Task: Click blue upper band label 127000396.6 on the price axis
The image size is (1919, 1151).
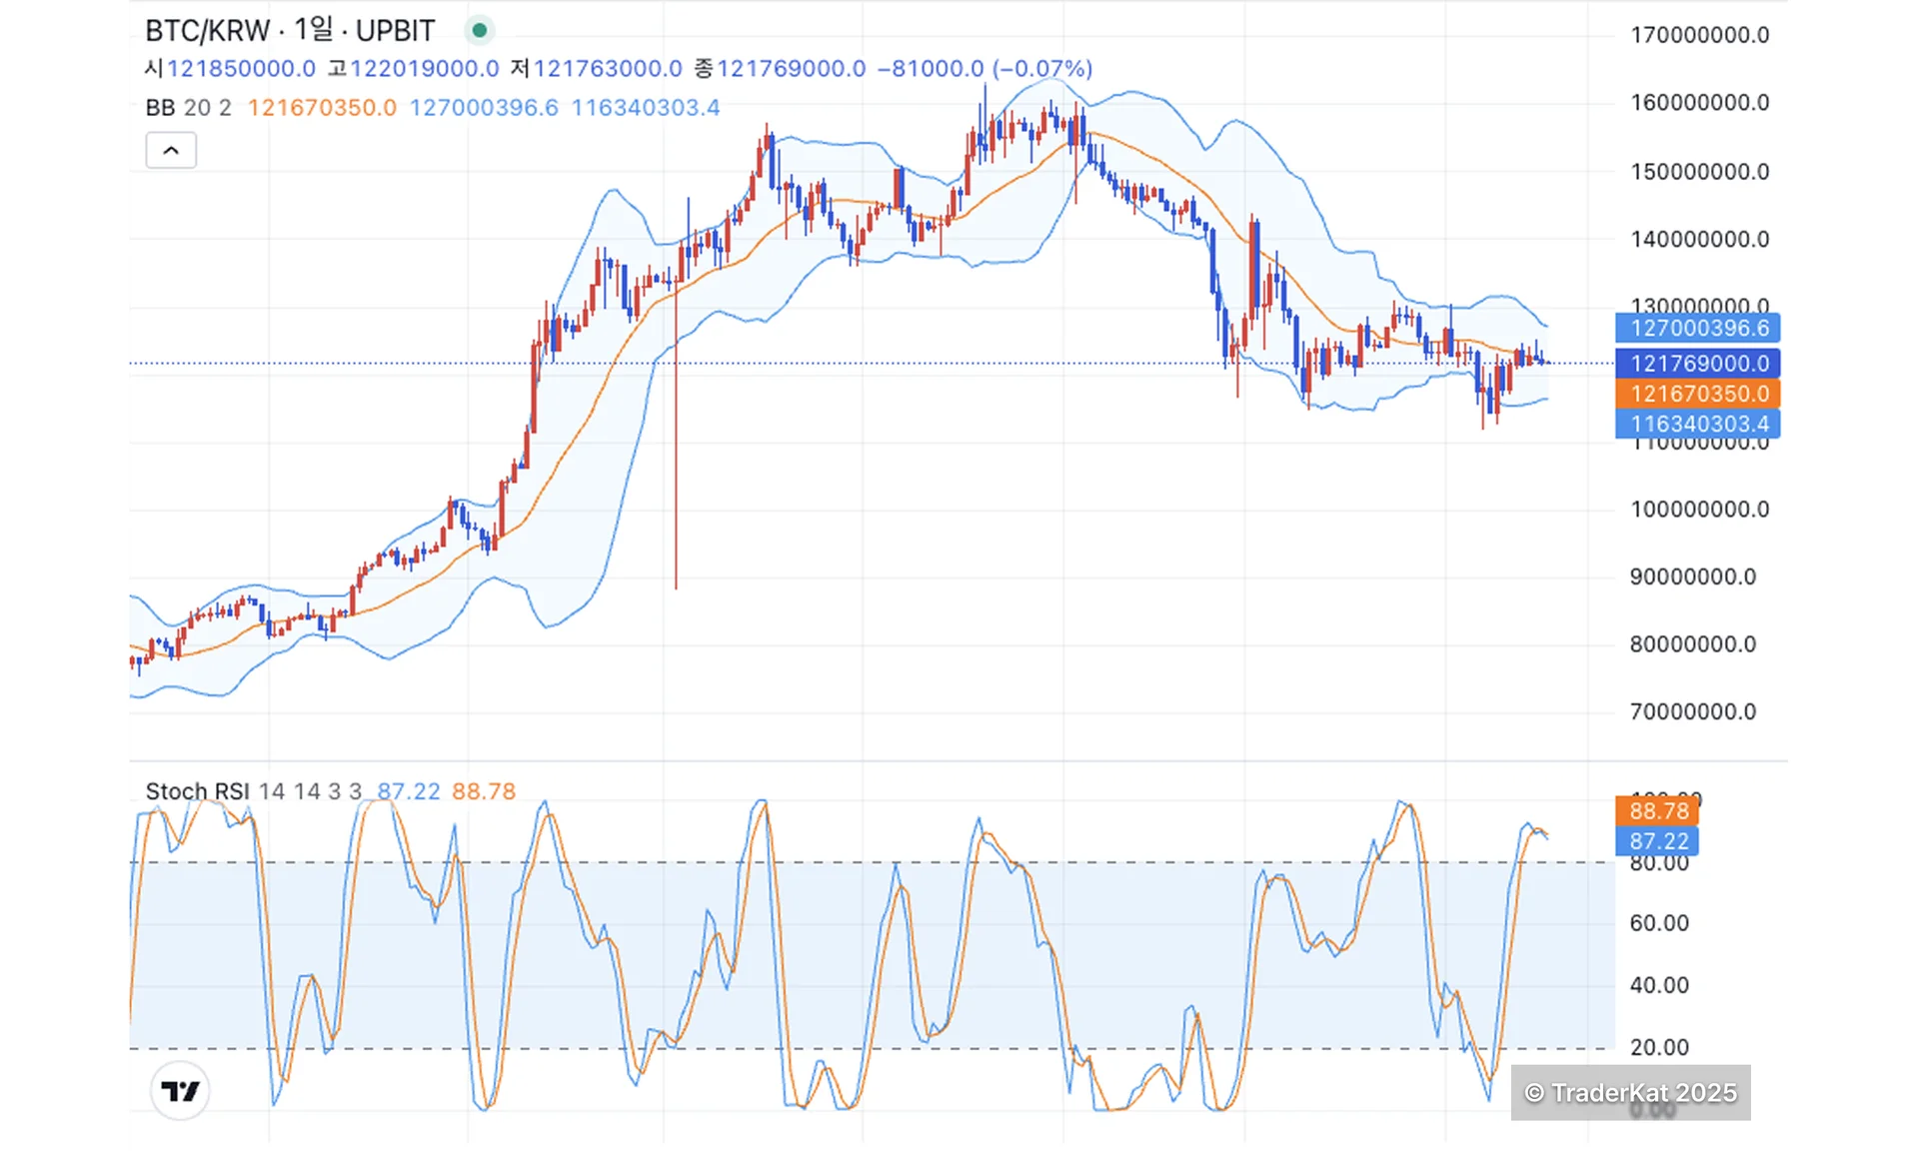Action: point(1698,328)
